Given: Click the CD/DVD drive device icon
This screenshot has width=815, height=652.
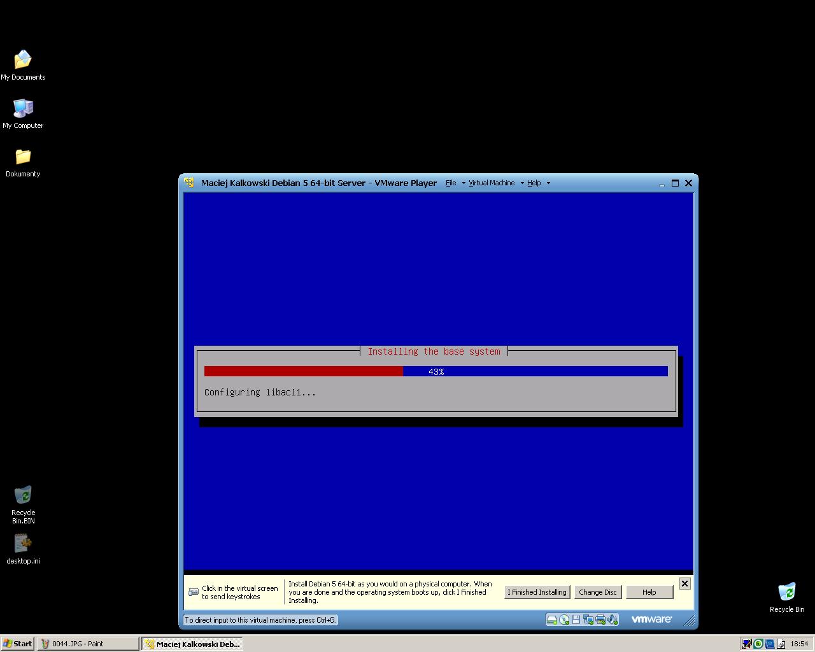Looking at the screenshot, I should click(x=564, y=620).
